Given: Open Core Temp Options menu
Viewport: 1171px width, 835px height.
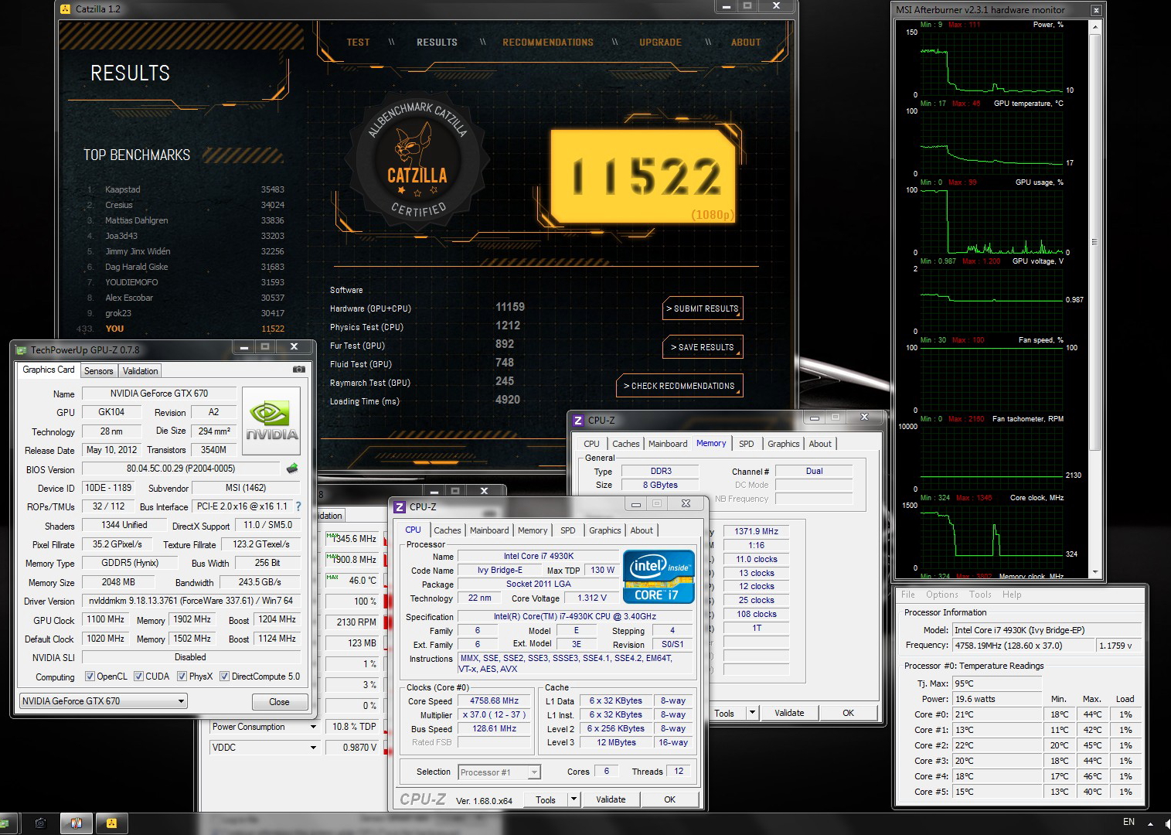Looking at the screenshot, I should coord(941,595).
